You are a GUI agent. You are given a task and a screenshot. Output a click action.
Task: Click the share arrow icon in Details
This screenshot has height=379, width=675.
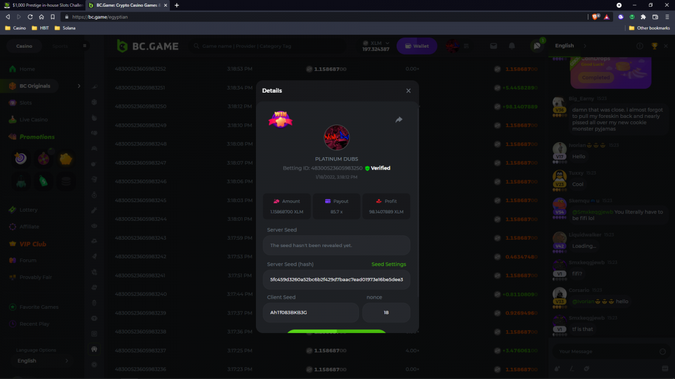[399, 120]
